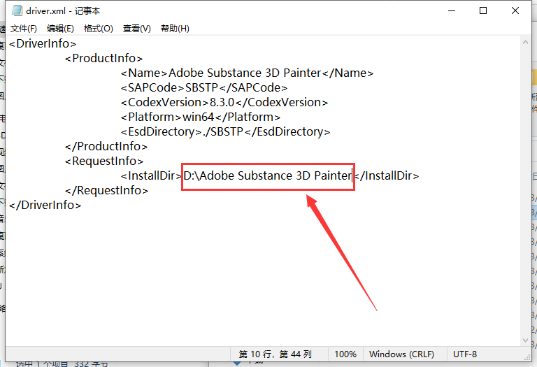Click the Name line 'Adobe Substance 3D Painter'
537x367 pixels.
[x=245, y=73]
